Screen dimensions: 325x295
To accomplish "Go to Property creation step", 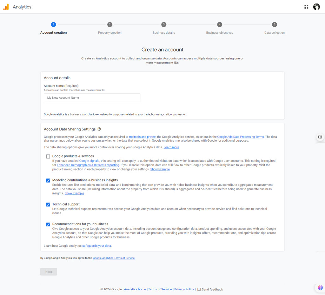I will pyautogui.click(x=109, y=24).
